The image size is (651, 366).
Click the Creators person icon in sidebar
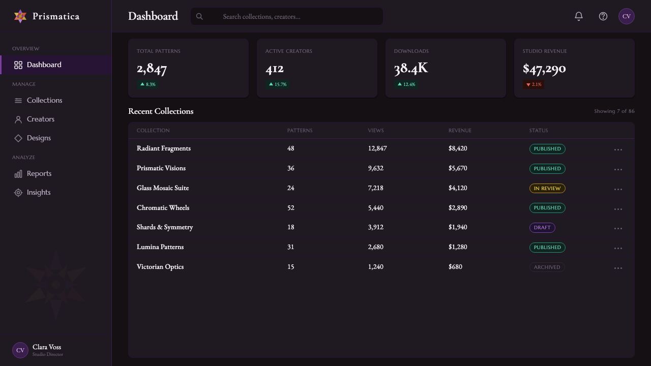[x=18, y=119]
